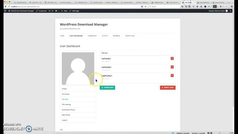The width and height of the screenshot is (238, 134).
Task: Remove pst.png from the file cart
Action: pos(172,58)
